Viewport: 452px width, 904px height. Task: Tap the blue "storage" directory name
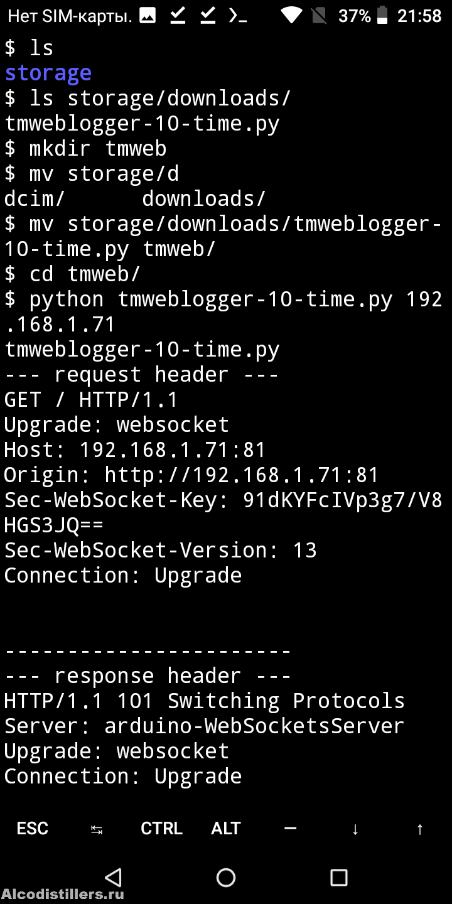click(48, 73)
